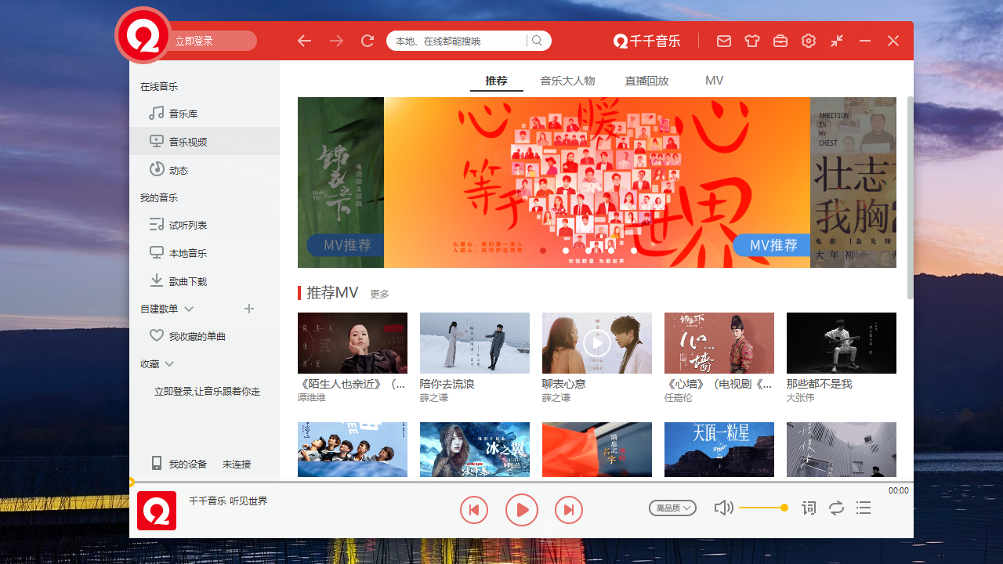Viewport: 1003px width, 564px height.
Task: Go forward with the right arrow
Action: point(336,41)
